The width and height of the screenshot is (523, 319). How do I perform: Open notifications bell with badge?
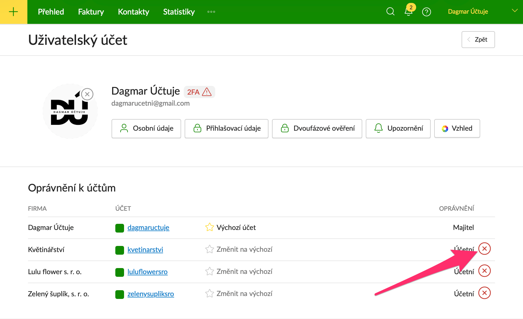coord(409,11)
